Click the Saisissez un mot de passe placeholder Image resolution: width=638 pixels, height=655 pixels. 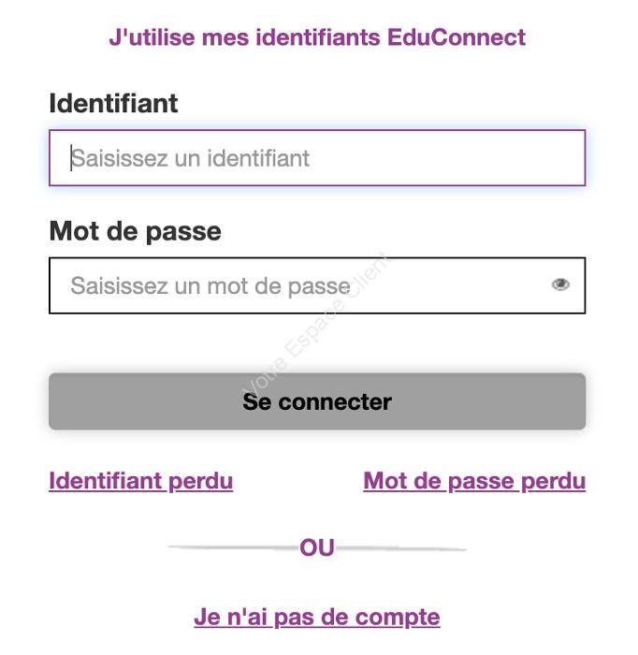[210, 286]
